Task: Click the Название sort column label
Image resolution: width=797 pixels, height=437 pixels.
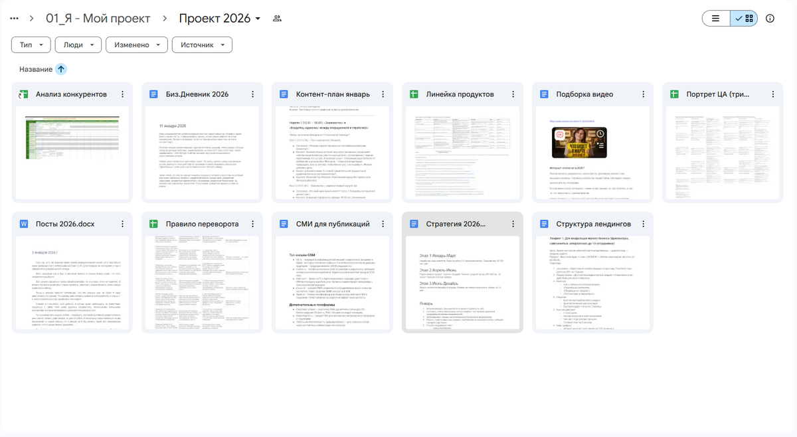Action: tap(36, 69)
